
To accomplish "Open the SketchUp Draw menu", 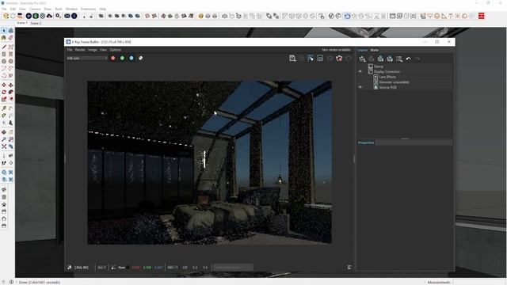I will click(48, 9).
